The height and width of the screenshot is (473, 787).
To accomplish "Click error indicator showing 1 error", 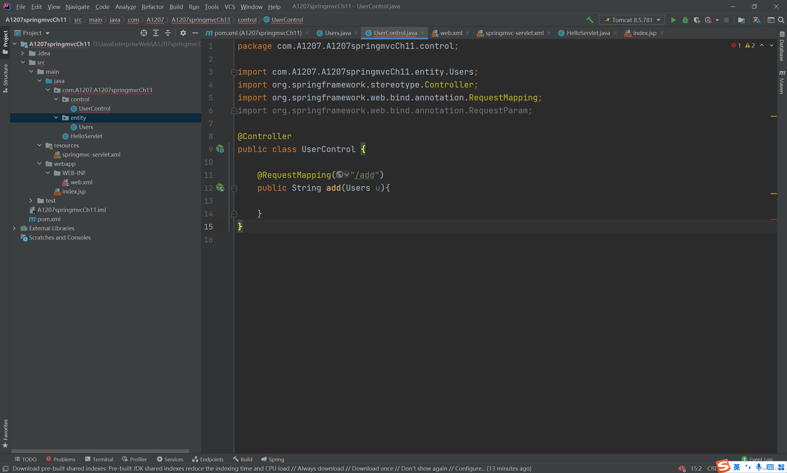I will click(736, 45).
